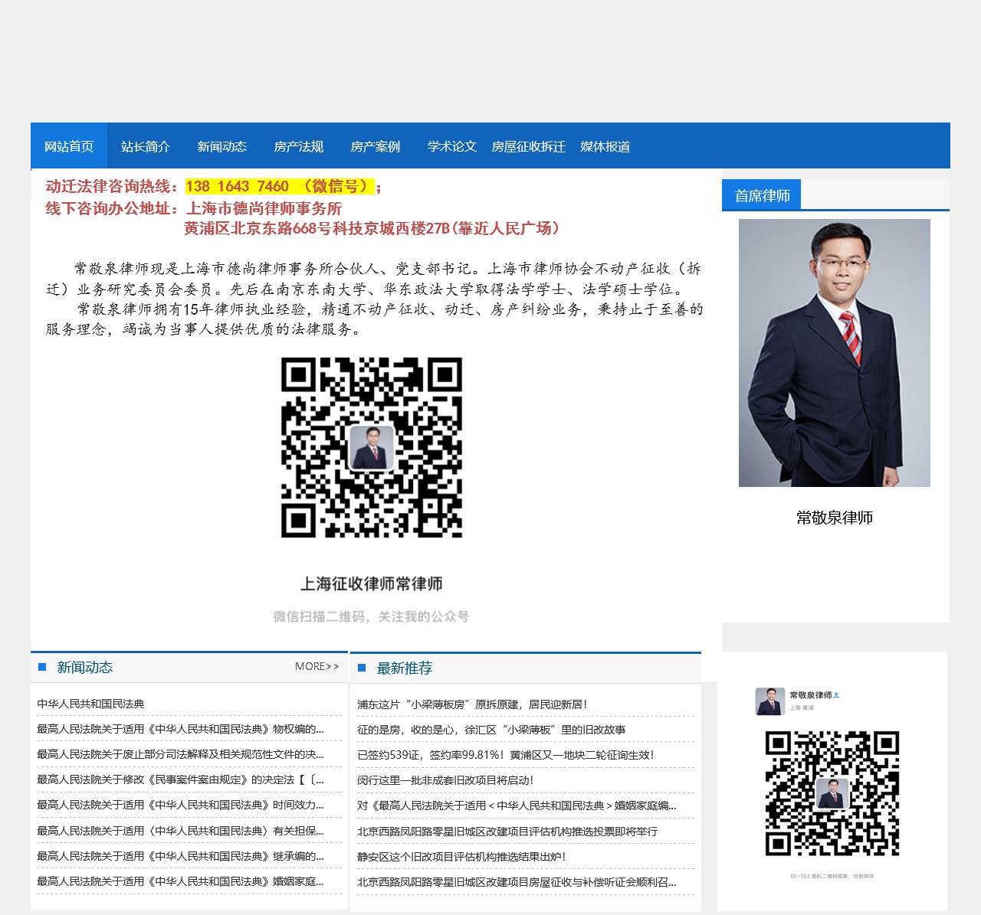Open article 静安区这个旧改项目评估机构推选结果出炉
Screen dimensions: 981x915
tap(461, 857)
